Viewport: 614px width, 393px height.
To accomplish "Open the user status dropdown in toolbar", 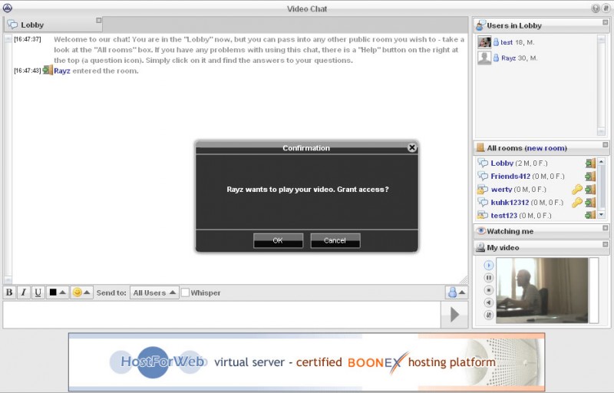I will pos(456,292).
